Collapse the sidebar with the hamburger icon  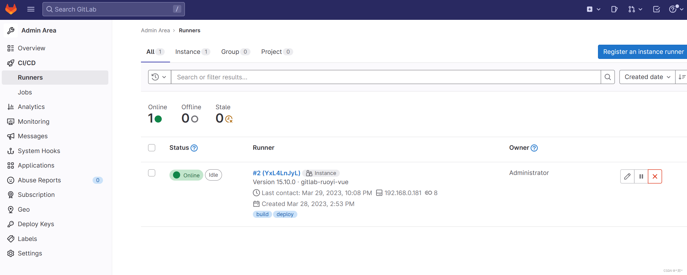point(31,9)
